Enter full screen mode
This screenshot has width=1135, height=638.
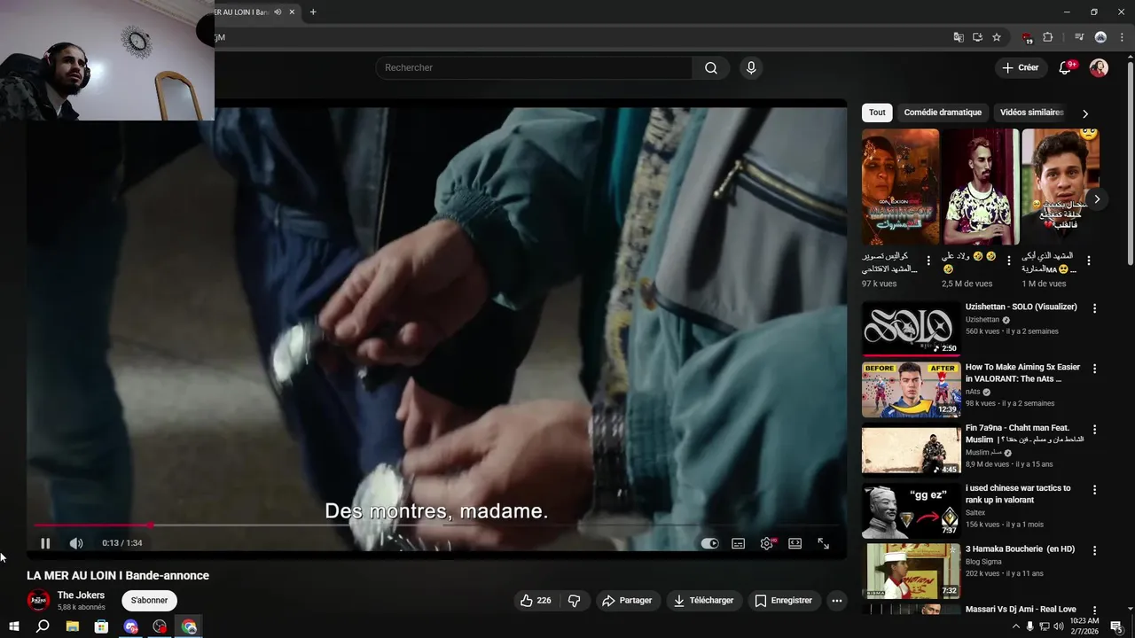click(x=823, y=543)
